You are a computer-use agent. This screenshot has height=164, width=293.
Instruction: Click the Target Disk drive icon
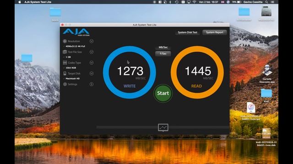pyautogui.click(x=65, y=73)
